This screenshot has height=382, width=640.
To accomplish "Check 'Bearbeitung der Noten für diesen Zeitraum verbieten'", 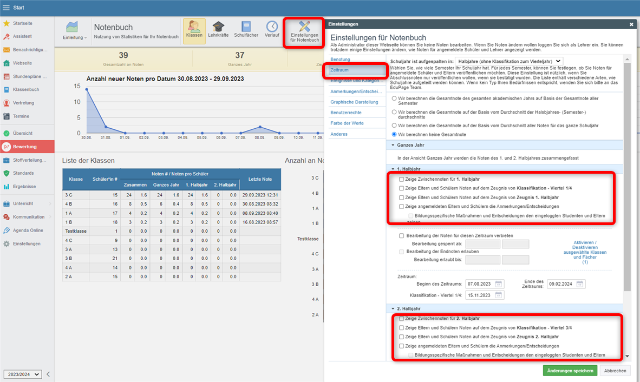I will (401, 236).
